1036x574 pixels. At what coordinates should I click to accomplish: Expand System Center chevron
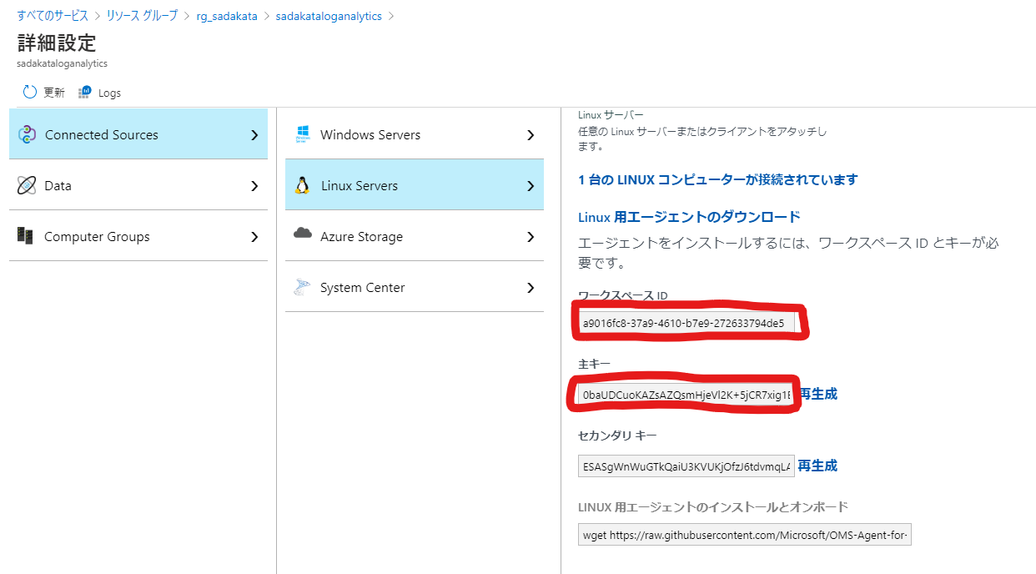(x=531, y=288)
